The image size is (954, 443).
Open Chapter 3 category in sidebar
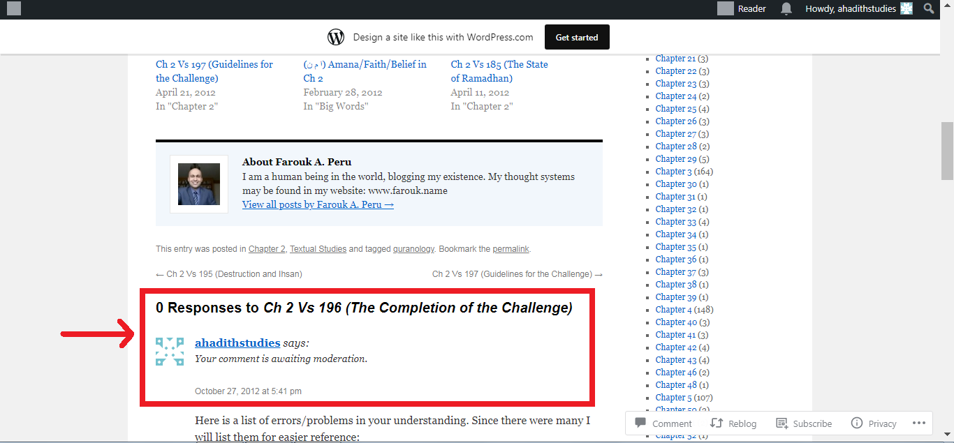pyautogui.click(x=673, y=172)
